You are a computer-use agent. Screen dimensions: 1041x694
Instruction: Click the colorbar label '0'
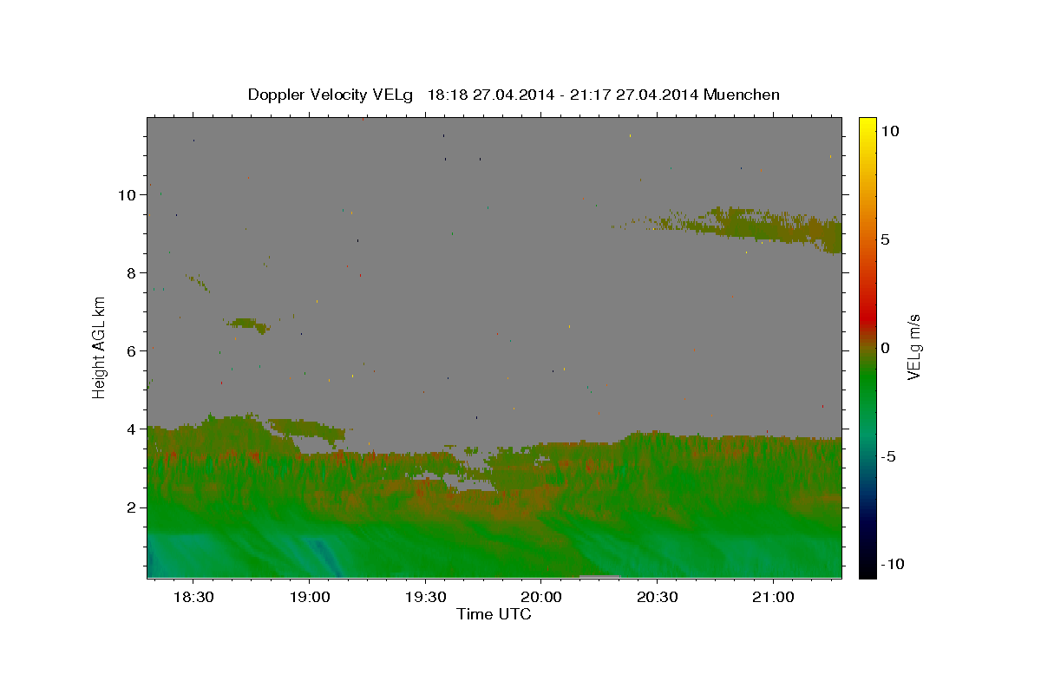click(x=885, y=348)
